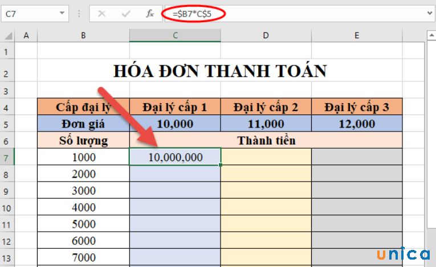Click the Insert Function fx icon

pos(150,13)
